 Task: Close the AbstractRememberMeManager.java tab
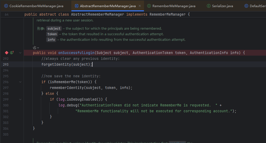point(140,6)
